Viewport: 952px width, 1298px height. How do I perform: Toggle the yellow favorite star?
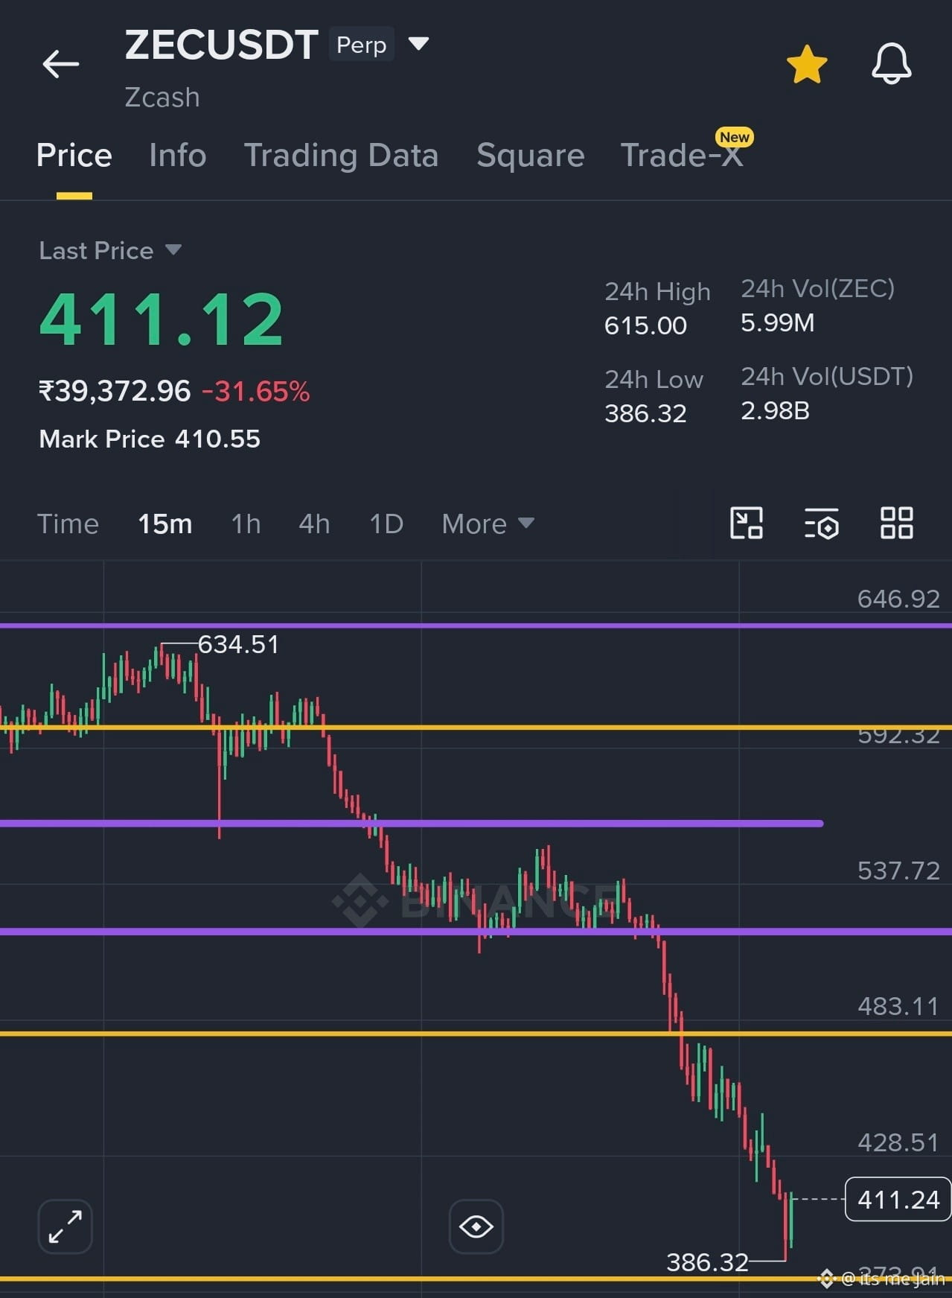point(807,64)
